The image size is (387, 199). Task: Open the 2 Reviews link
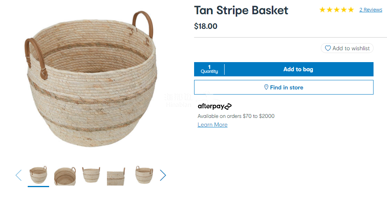371,10
